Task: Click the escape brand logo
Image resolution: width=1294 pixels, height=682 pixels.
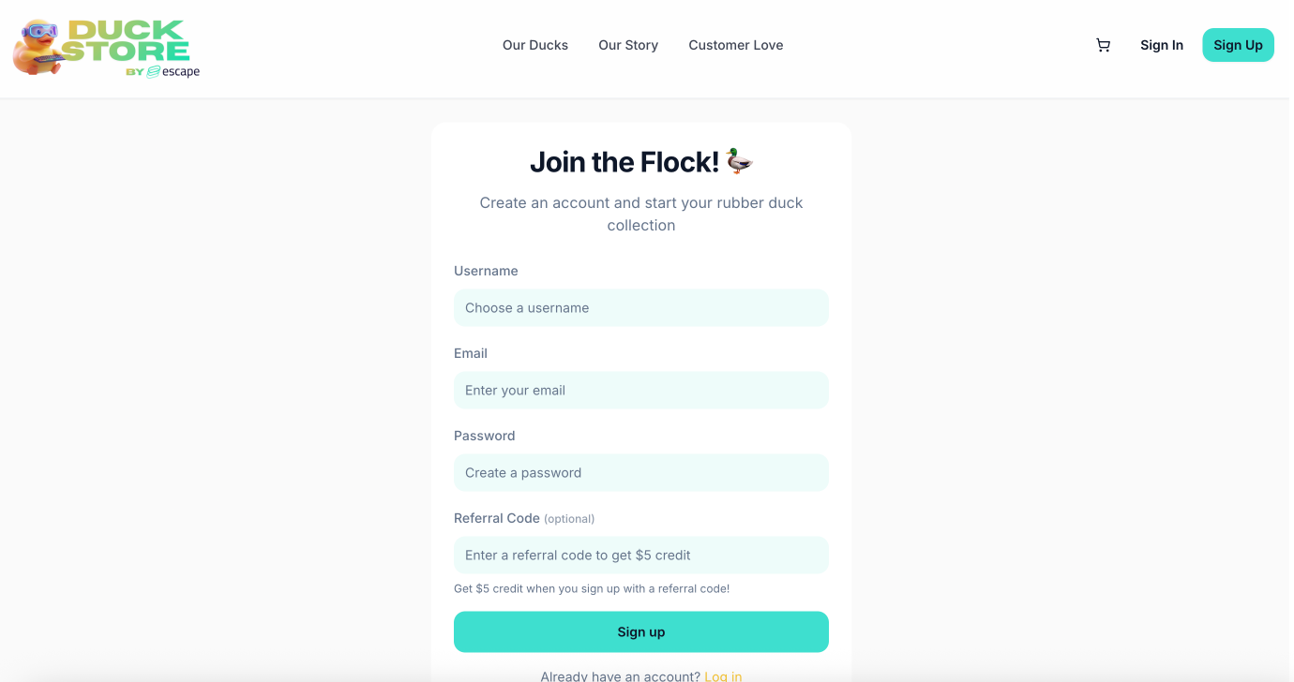Action: click(x=173, y=71)
